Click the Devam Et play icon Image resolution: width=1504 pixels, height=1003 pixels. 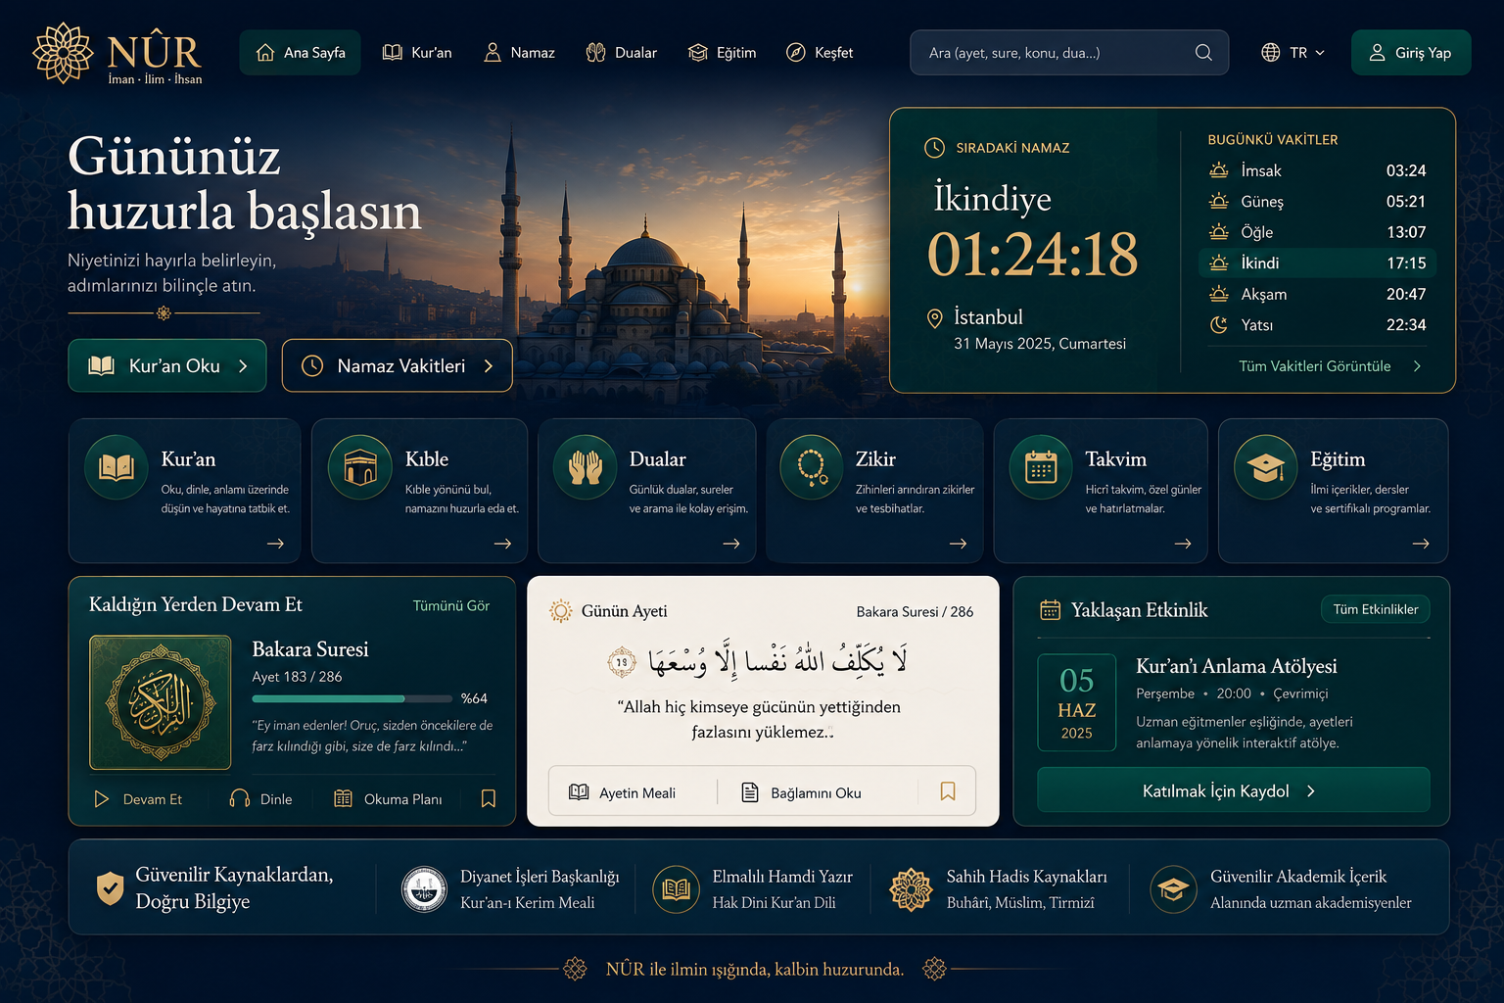click(x=101, y=799)
